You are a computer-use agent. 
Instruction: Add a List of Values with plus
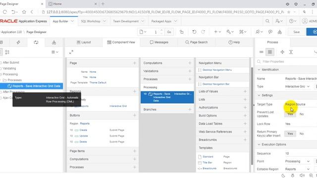click(245, 91)
